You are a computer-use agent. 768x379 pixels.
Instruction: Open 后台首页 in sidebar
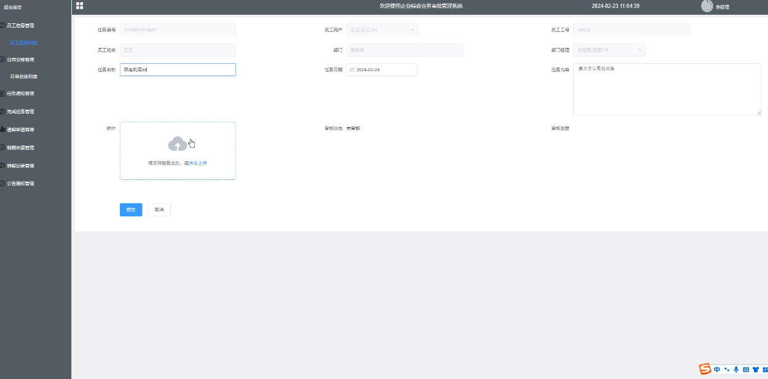click(13, 7)
